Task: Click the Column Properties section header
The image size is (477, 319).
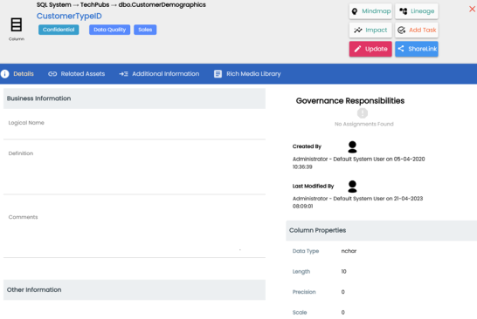Action: (382, 230)
